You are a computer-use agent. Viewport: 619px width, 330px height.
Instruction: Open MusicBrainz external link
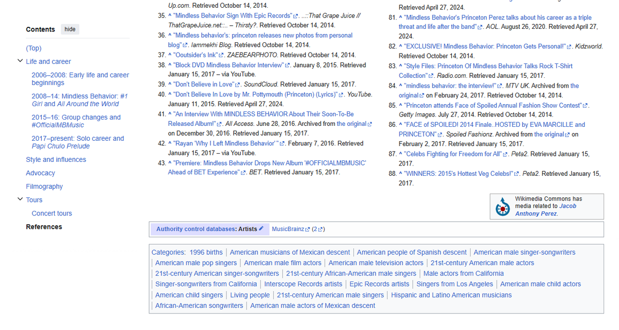290,229
